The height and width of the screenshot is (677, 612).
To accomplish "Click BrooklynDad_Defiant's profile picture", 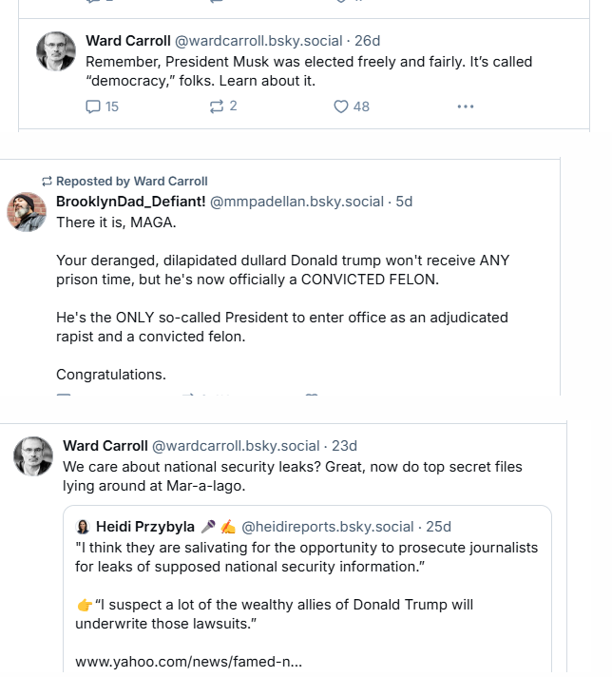I will [27, 211].
